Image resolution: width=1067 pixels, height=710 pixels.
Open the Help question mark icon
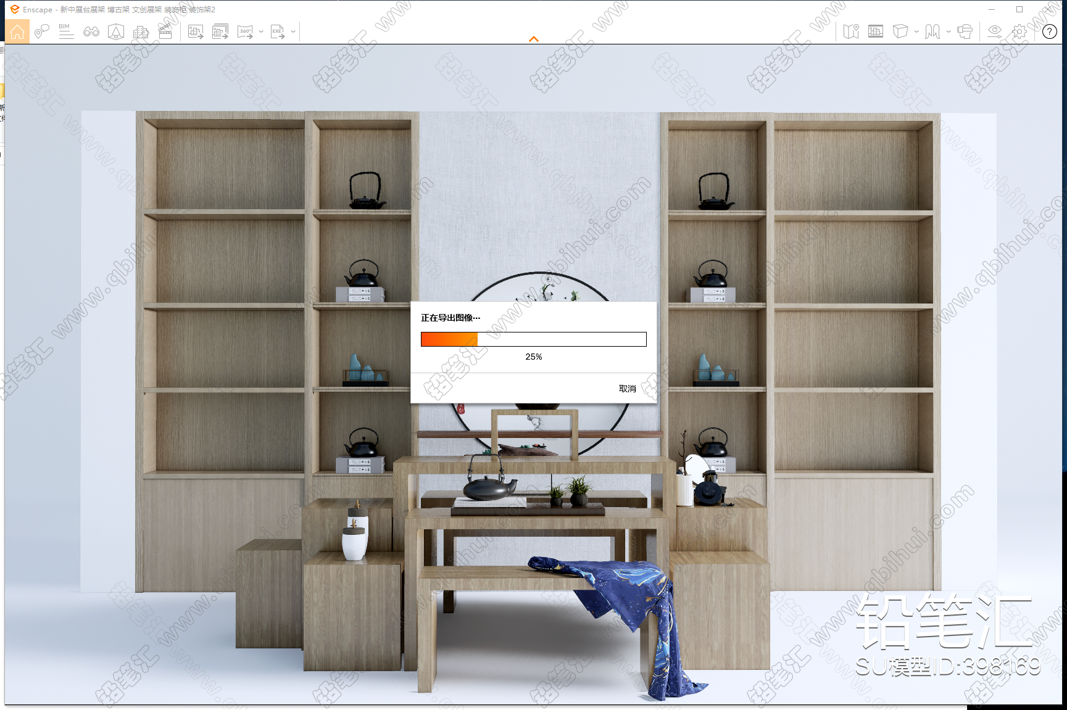coord(1050,31)
